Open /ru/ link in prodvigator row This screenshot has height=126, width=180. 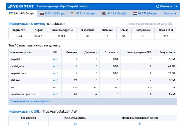tap(55, 66)
